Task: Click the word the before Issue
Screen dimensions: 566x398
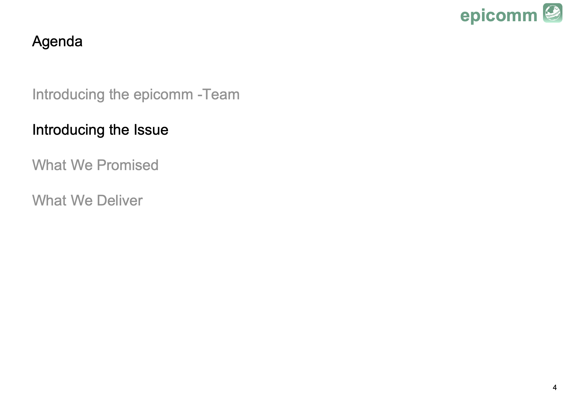Action: tap(119, 130)
